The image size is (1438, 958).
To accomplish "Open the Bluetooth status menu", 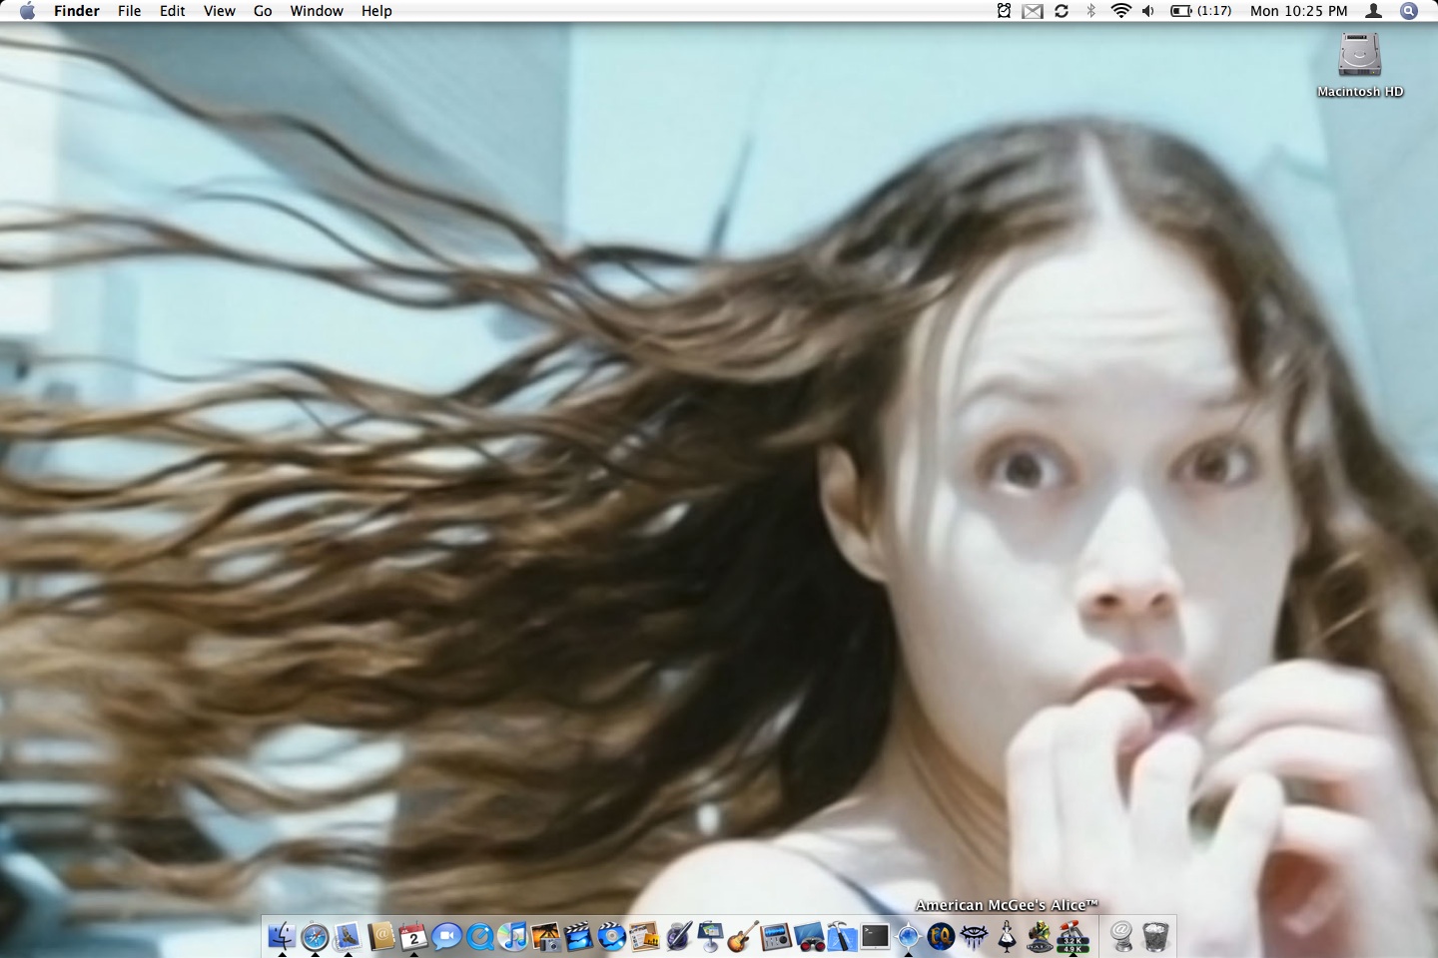I will pyautogui.click(x=1091, y=11).
